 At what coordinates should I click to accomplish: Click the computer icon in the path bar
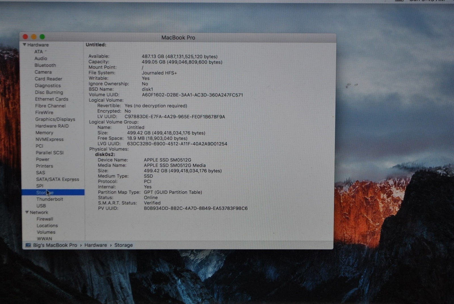coord(28,245)
